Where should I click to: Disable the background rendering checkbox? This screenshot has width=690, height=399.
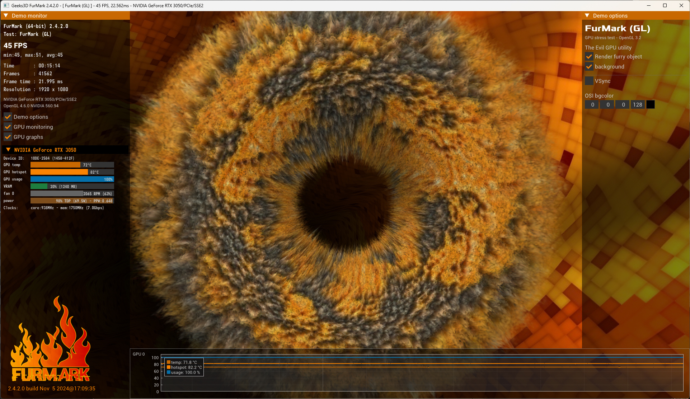tap(589, 67)
